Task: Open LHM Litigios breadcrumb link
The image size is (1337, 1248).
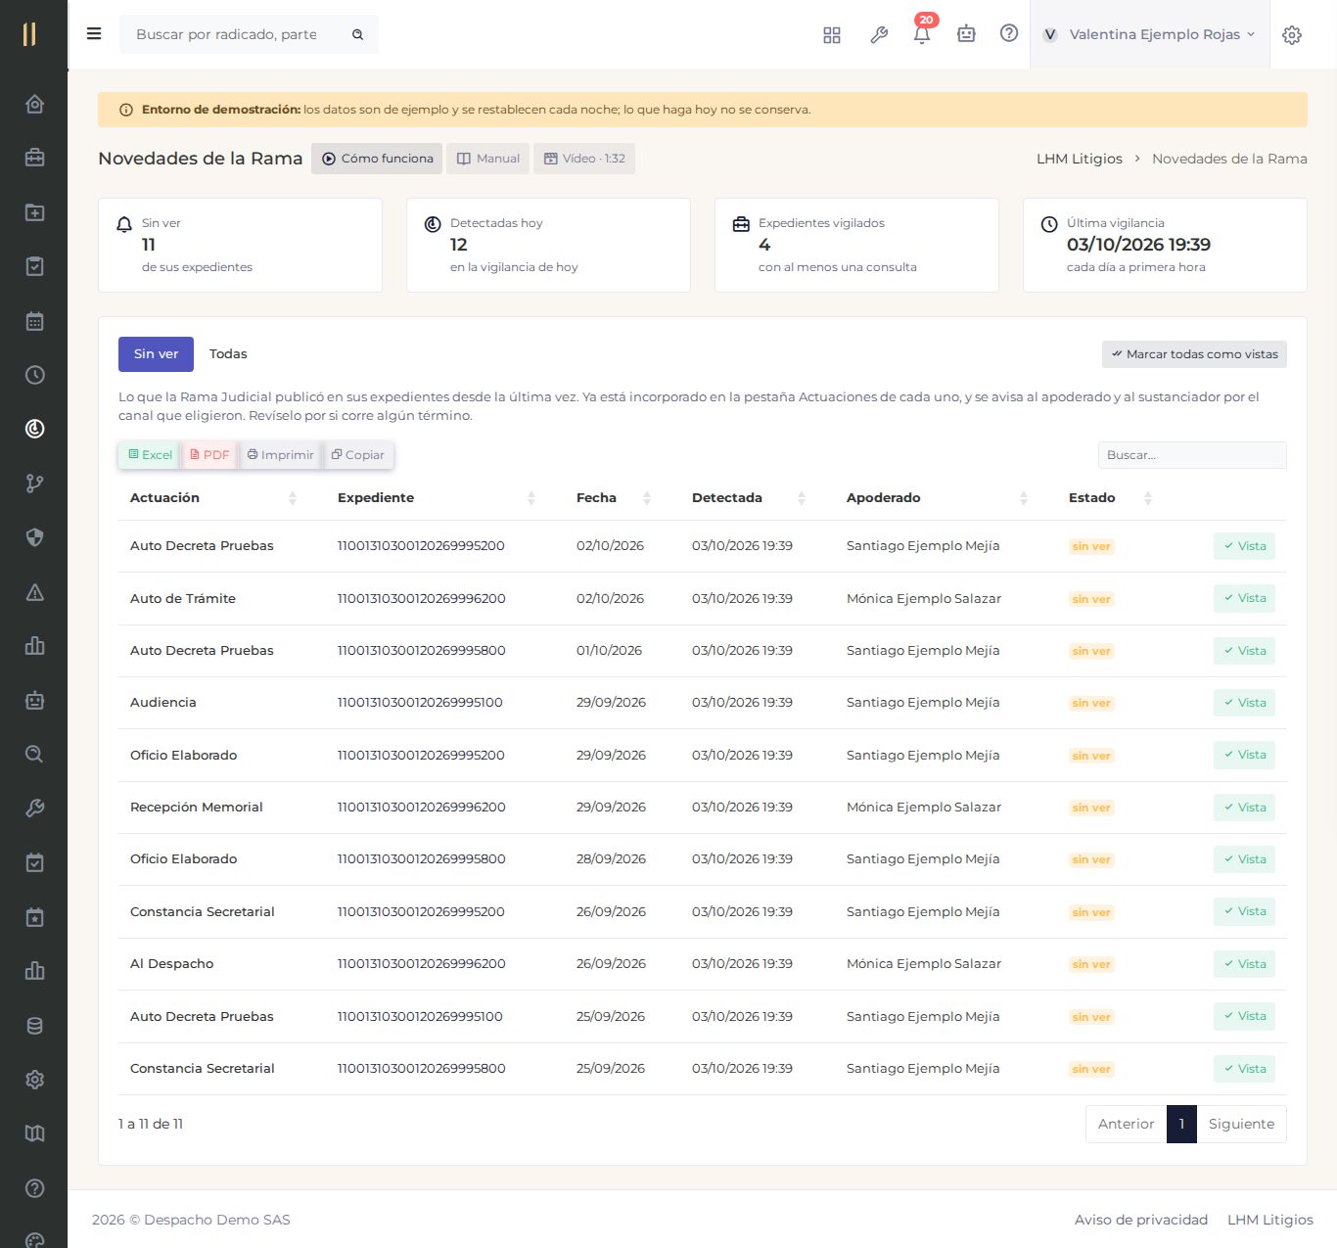Action: point(1080,159)
